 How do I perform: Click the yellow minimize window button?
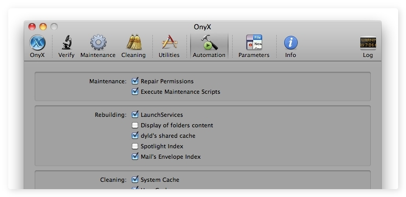pos(43,27)
